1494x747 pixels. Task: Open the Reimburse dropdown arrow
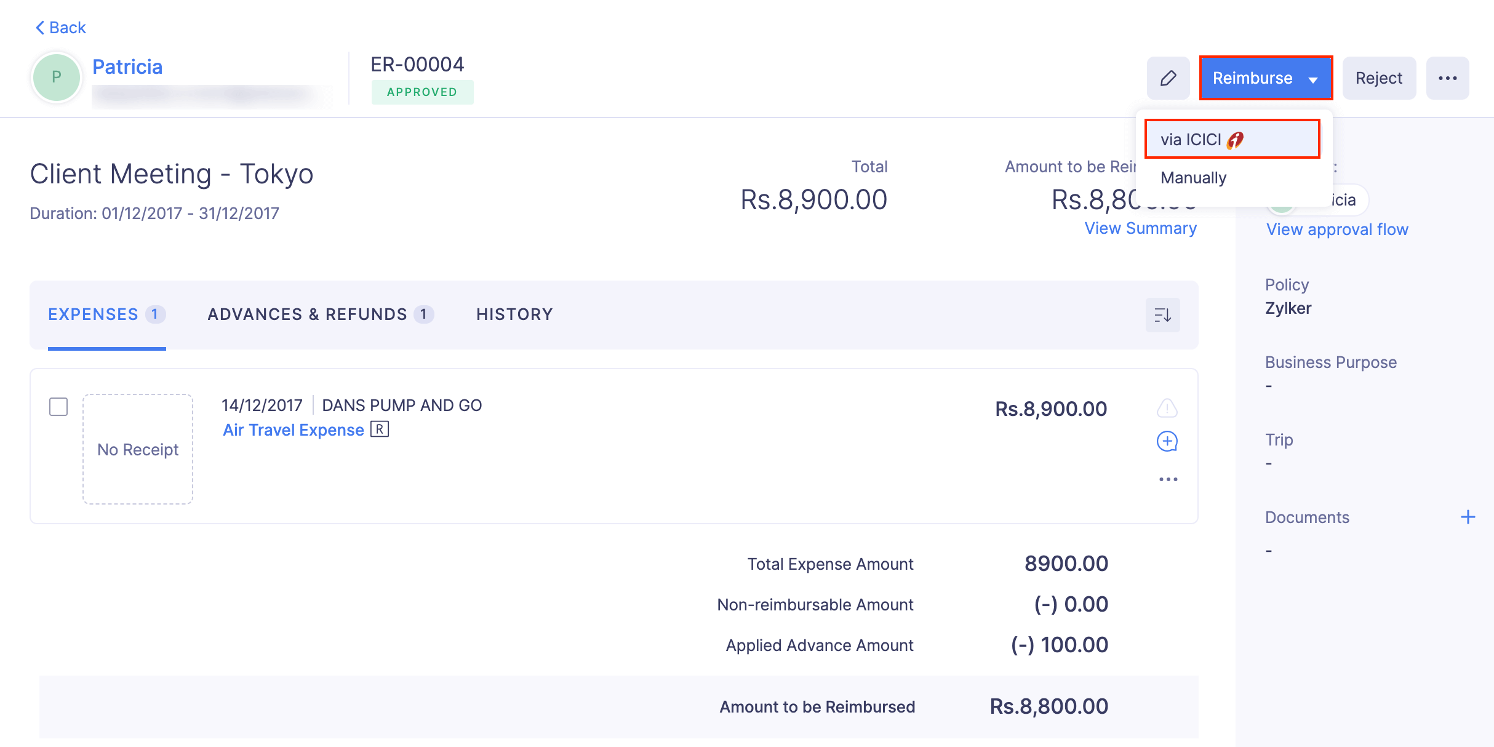pyautogui.click(x=1314, y=79)
